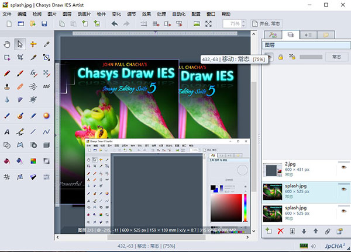This screenshot has height=252, width=351.
Task: Move layer down with arrow icon
Action: point(304,231)
